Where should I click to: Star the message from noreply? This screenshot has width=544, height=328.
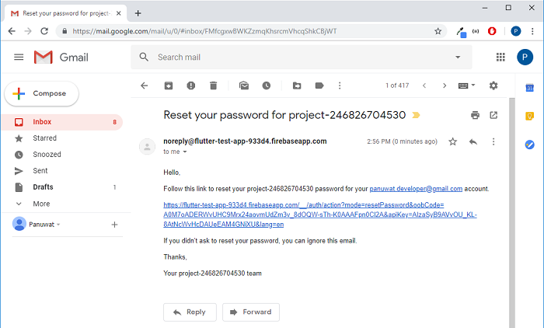452,141
